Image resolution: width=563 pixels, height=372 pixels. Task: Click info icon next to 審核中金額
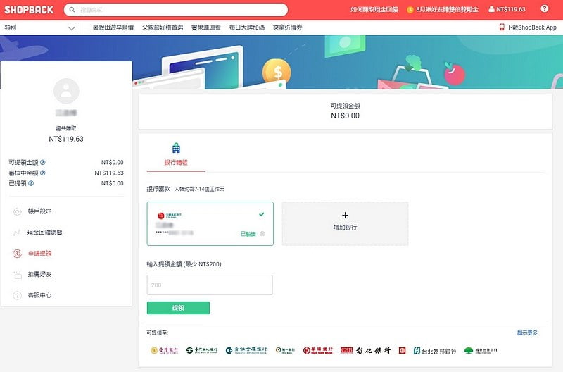pos(43,173)
